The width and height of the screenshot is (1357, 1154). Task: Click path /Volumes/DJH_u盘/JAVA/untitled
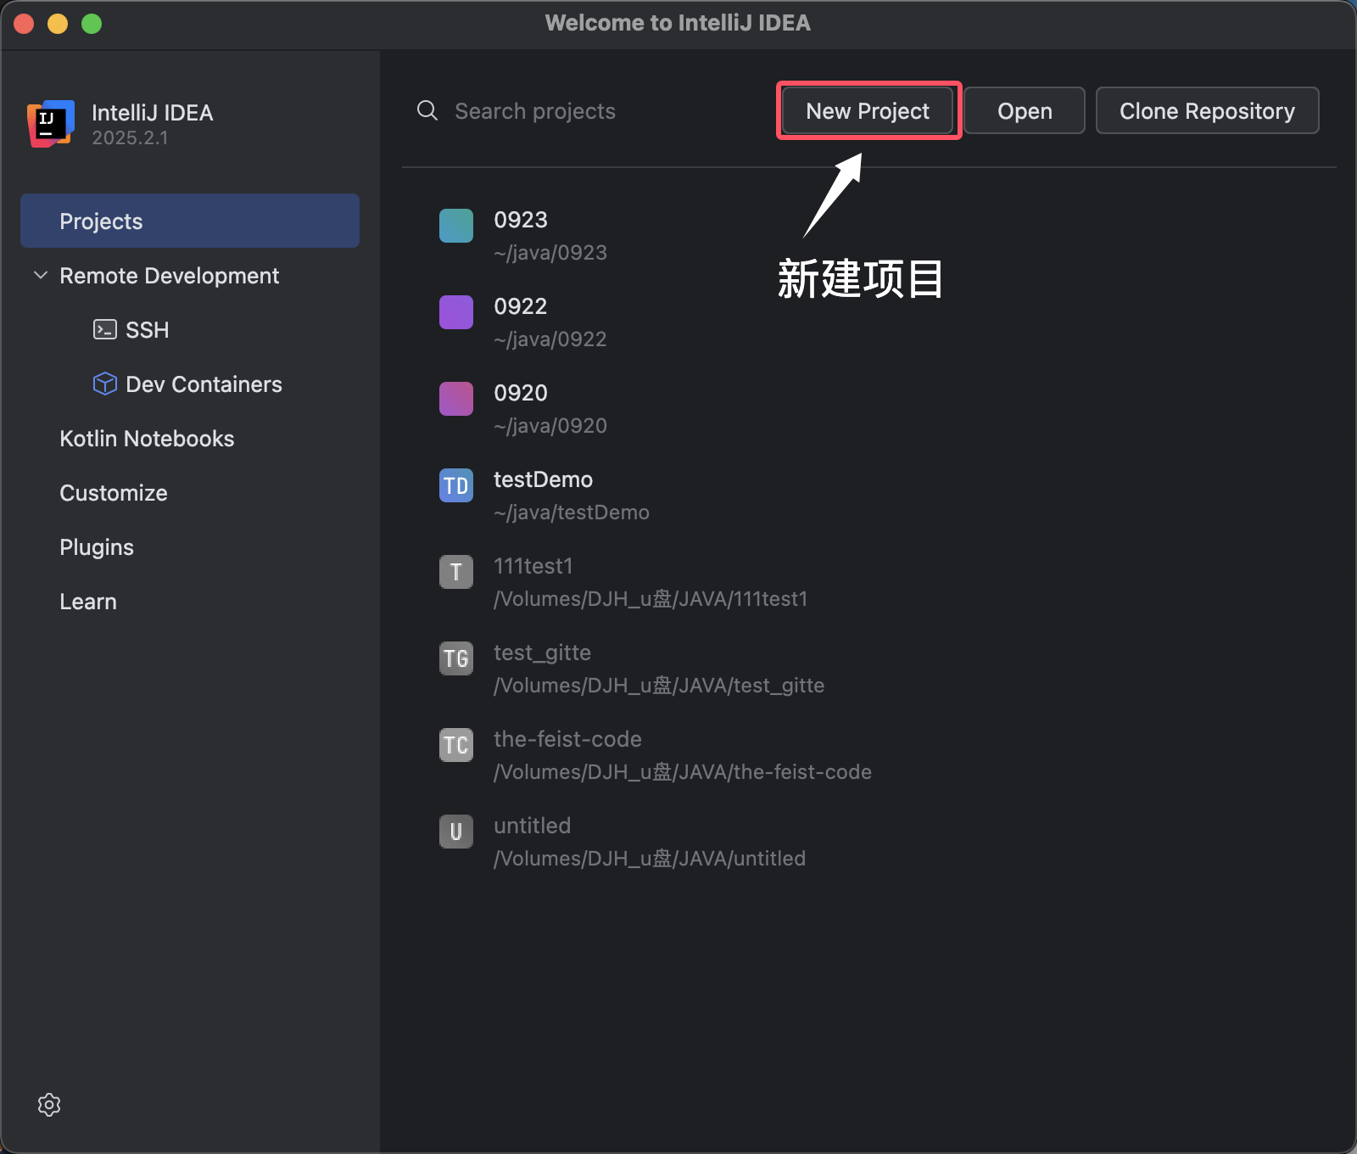[650, 858]
